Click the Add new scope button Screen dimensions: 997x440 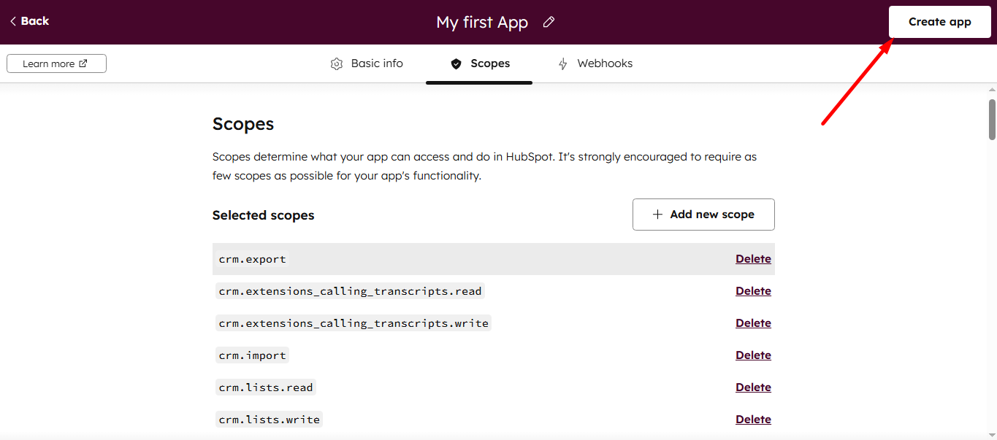click(x=703, y=214)
